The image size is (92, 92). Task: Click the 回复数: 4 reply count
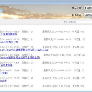pos(27,55)
